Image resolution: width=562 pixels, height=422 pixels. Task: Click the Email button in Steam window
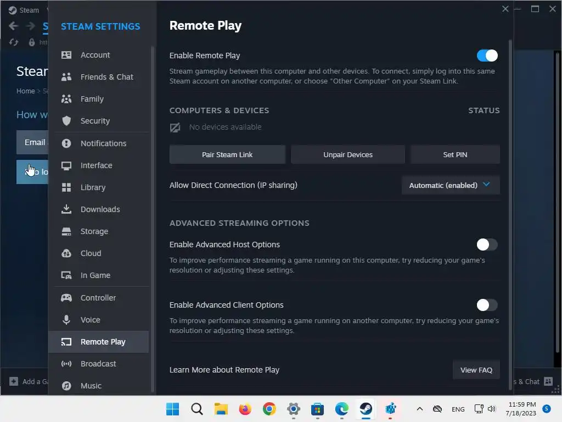(32, 142)
